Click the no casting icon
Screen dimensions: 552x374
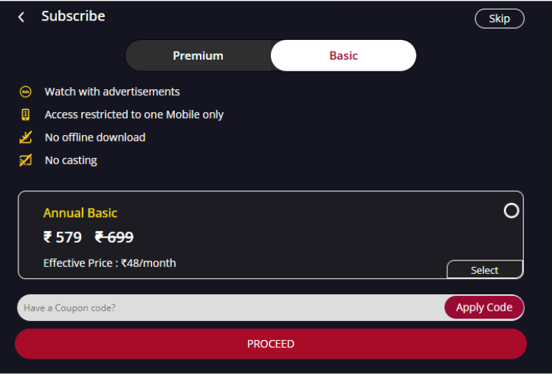click(x=25, y=160)
